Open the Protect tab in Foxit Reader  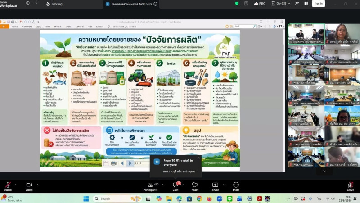58,27
